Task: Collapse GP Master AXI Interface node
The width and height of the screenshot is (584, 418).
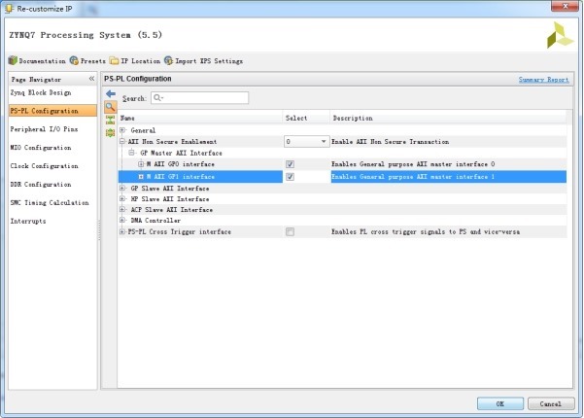Action: point(131,153)
